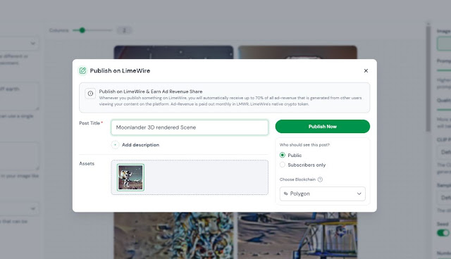Select the Public radio option
451x259 pixels.
tap(283, 155)
